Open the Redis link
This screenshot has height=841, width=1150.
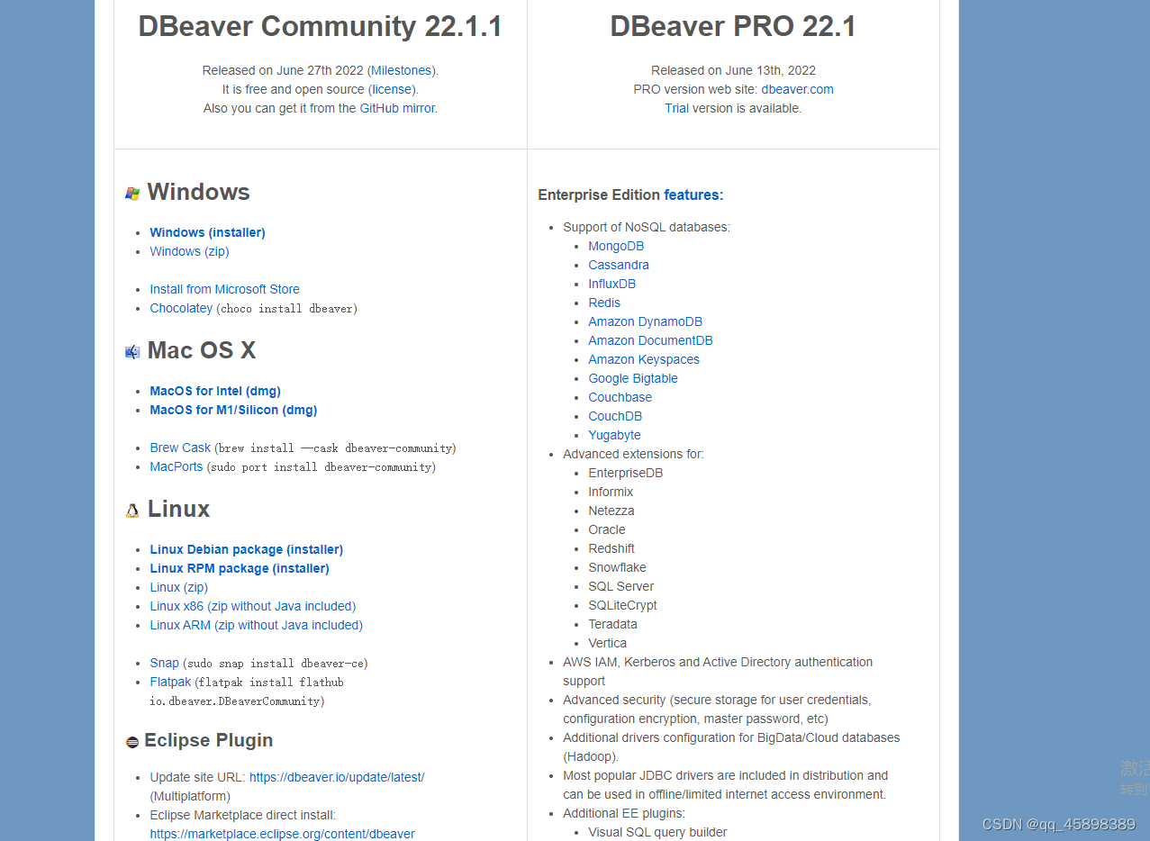pos(604,303)
